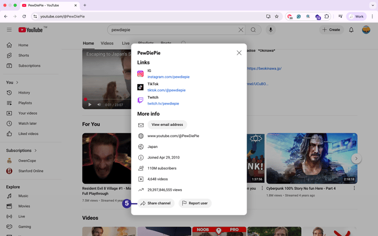Screen dimensions: 378x236
Task: Close the PewDiePie info dialog
Action: pos(239,53)
